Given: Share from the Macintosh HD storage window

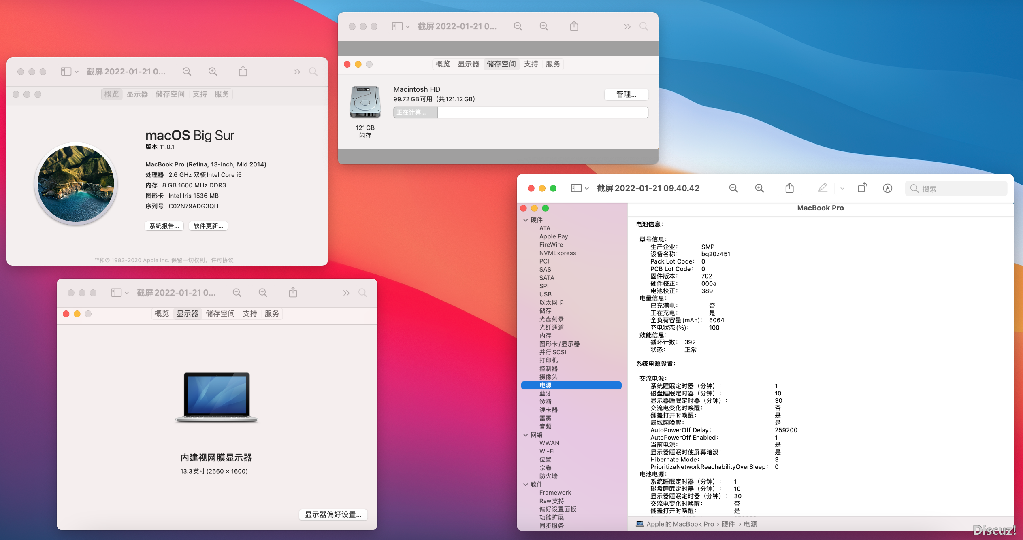Looking at the screenshot, I should point(574,26).
